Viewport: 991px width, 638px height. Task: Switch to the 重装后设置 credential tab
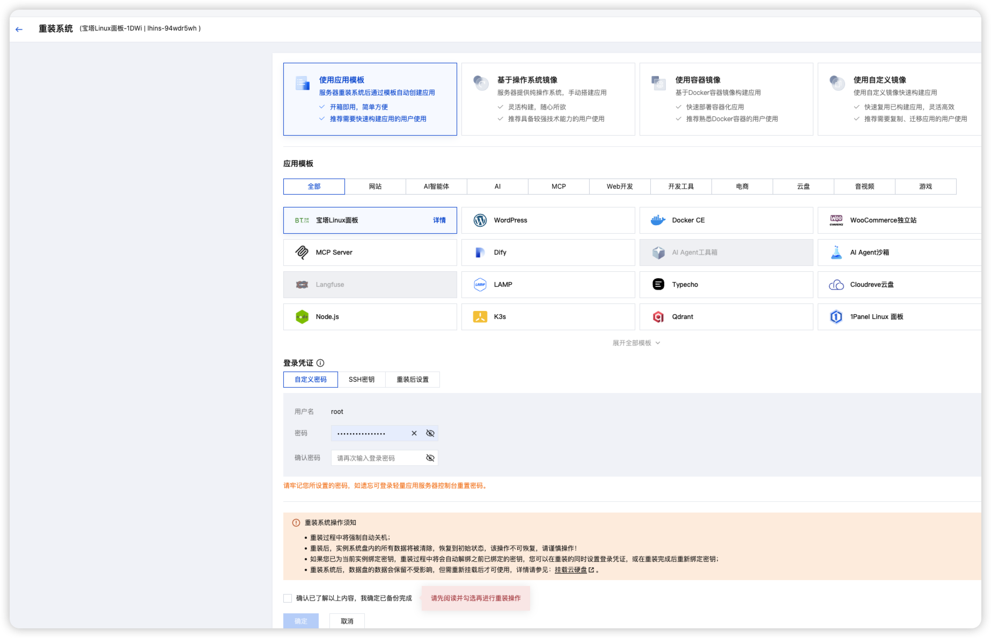tap(413, 380)
